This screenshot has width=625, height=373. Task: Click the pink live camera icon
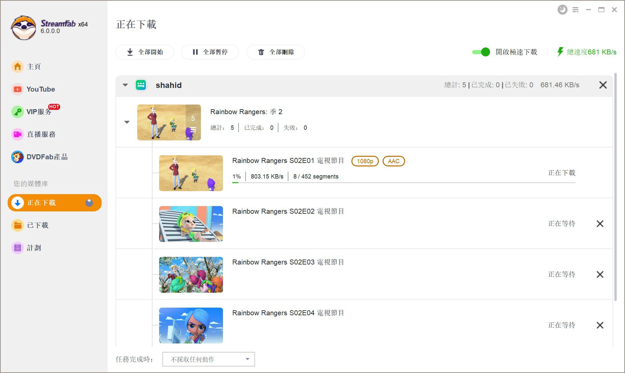point(18,134)
